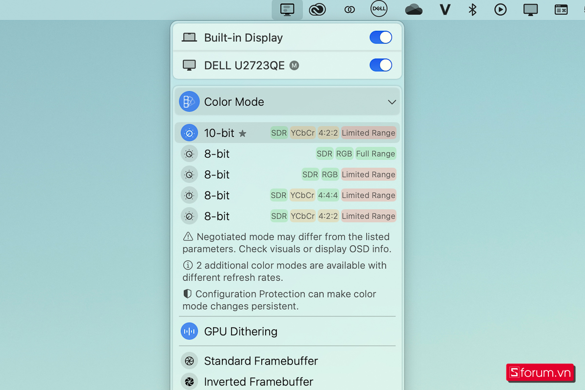
Task: Click the Color Mode header label
Action: point(234,102)
